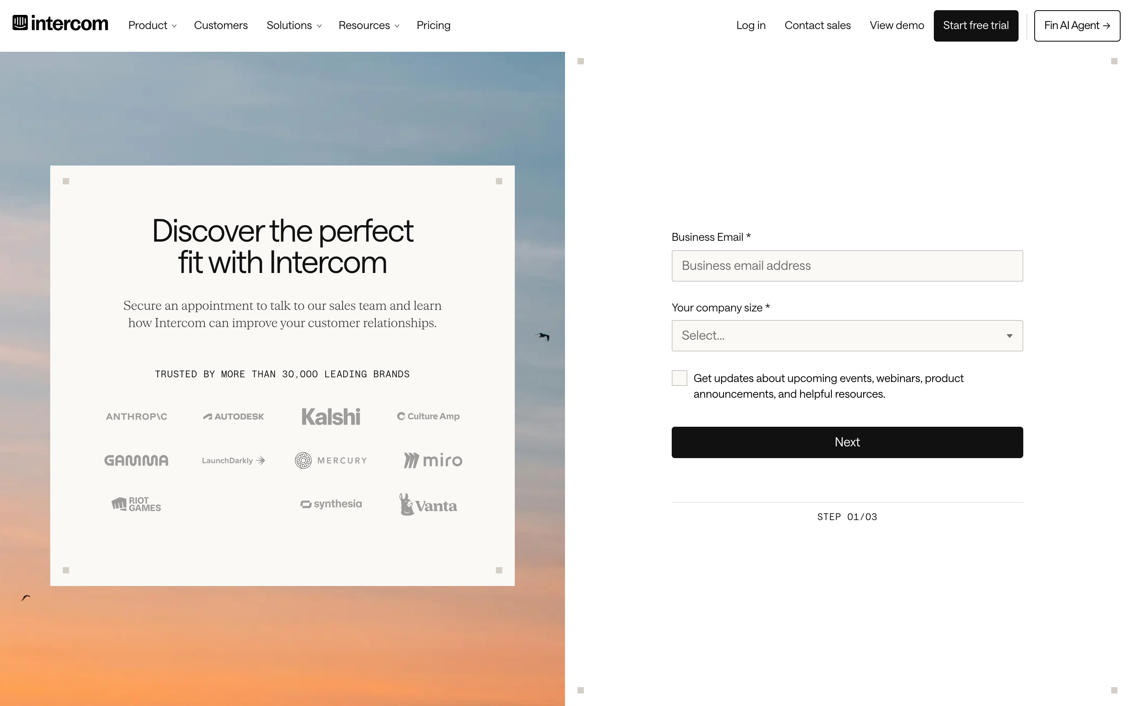The width and height of the screenshot is (1130, 706).
Task: Click the Contact sales link
Action: pos(818,25)
